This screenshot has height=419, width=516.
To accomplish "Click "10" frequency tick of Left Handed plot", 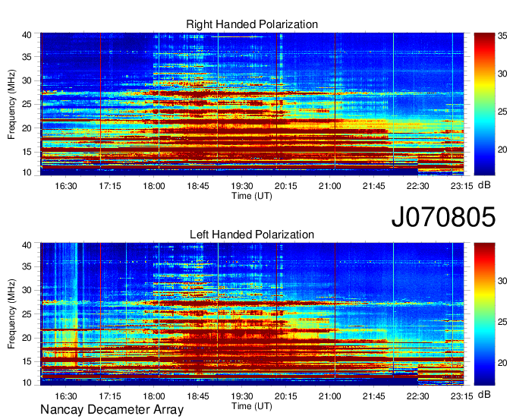I will point(27,383).
